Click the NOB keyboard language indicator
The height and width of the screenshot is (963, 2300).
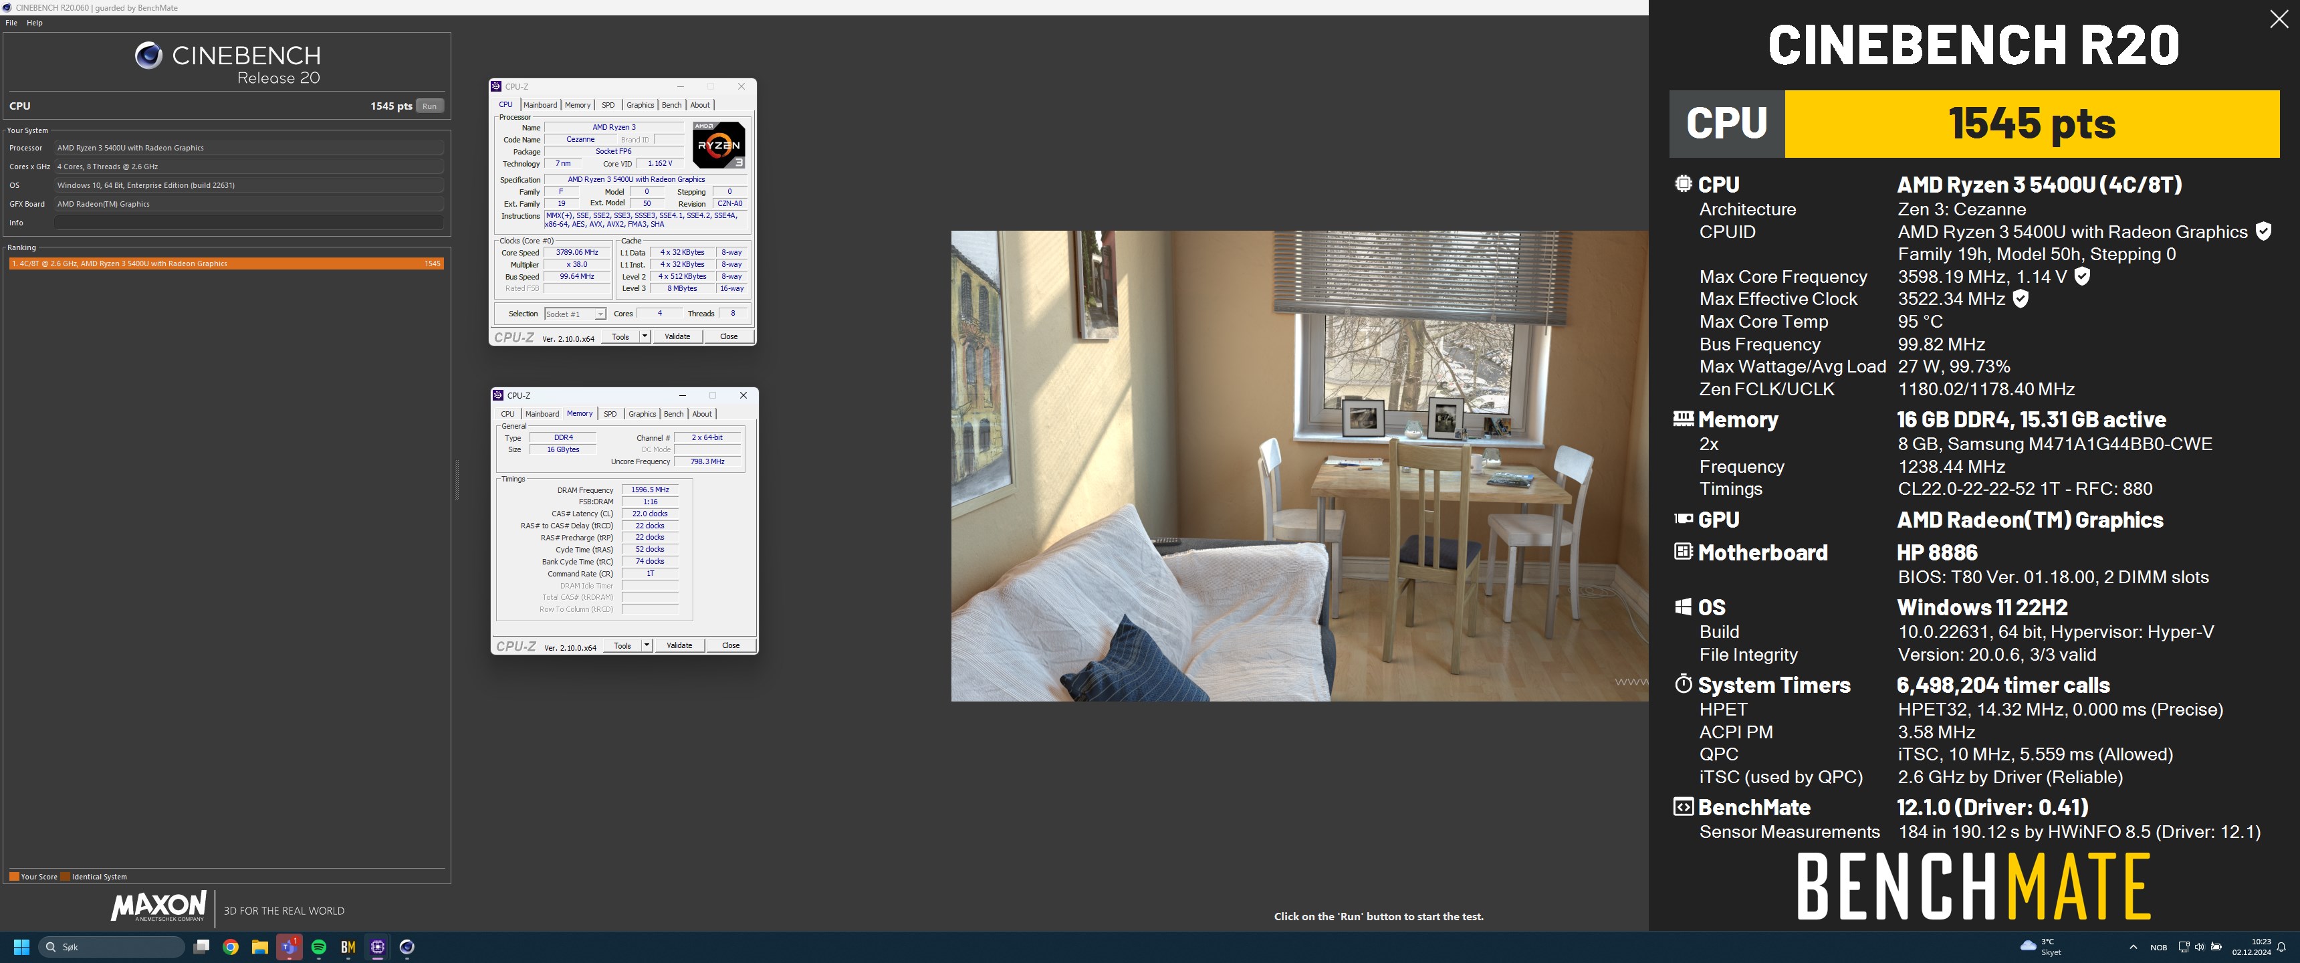coord(2159,947)
